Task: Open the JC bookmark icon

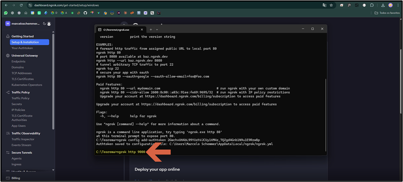Action: click(119, 13)
